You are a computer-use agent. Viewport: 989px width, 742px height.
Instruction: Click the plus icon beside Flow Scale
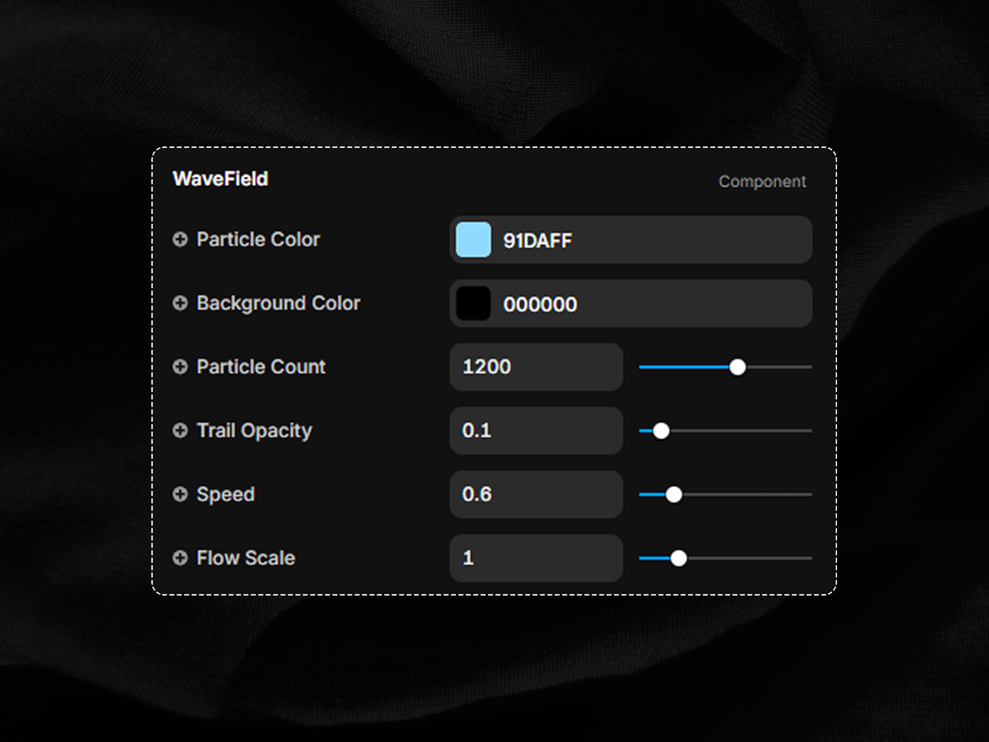(180, 558)
